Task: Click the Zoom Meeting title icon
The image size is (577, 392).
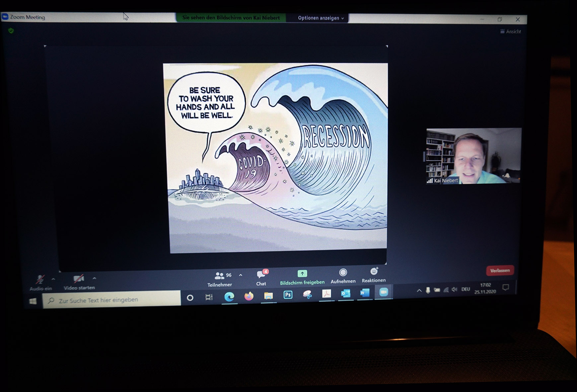Action: tap(5, 17)
